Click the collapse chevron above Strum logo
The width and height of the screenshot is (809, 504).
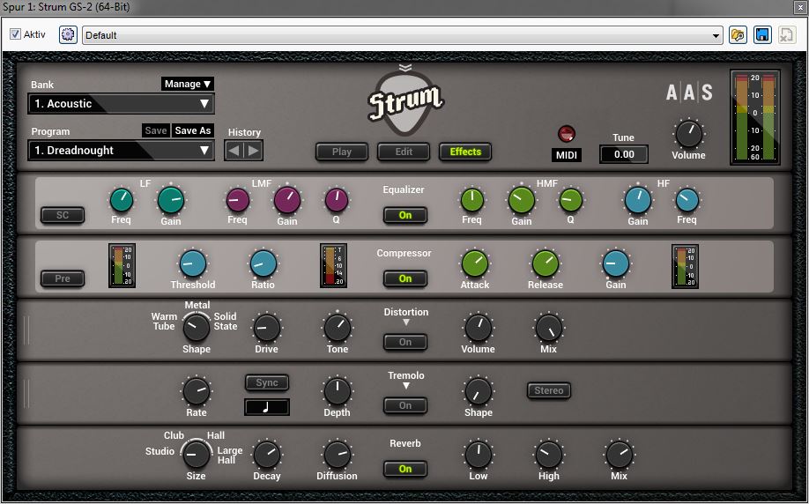pos(405,68)
